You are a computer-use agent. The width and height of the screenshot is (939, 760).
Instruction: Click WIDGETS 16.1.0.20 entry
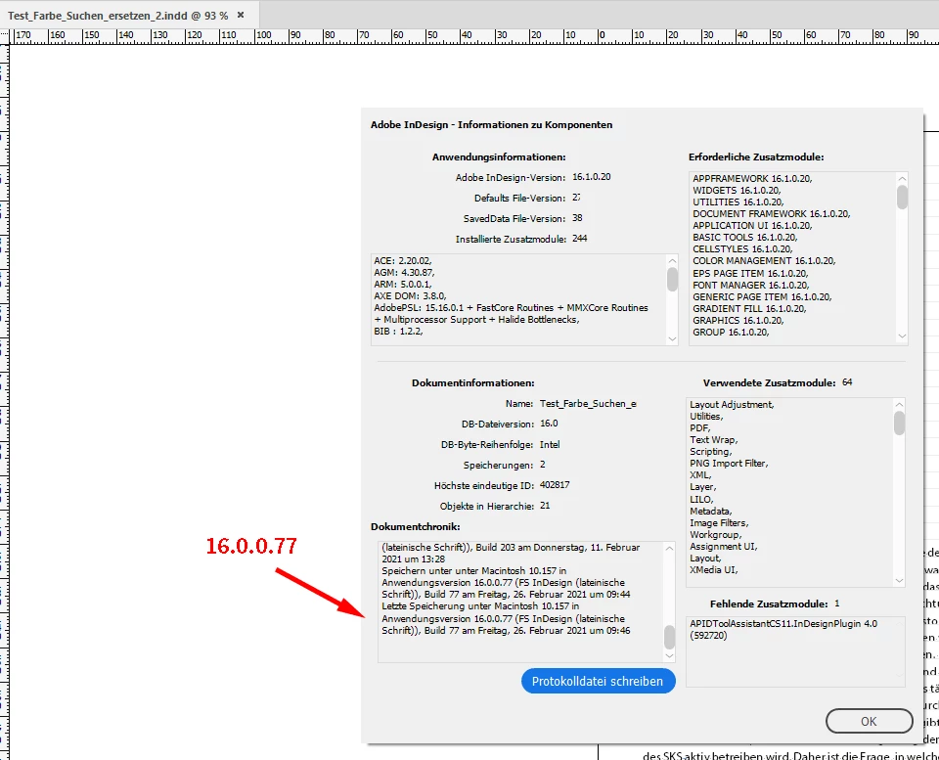[x=737, y=191]
